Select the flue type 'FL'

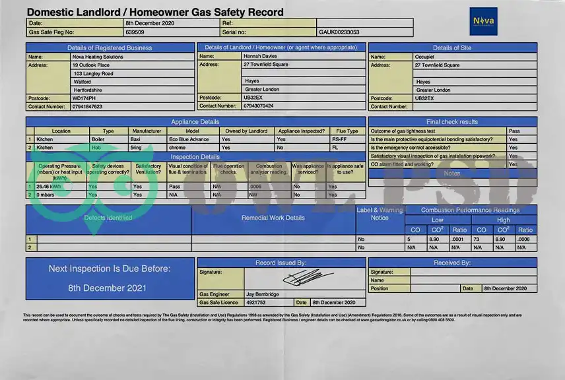click(335, 148)
